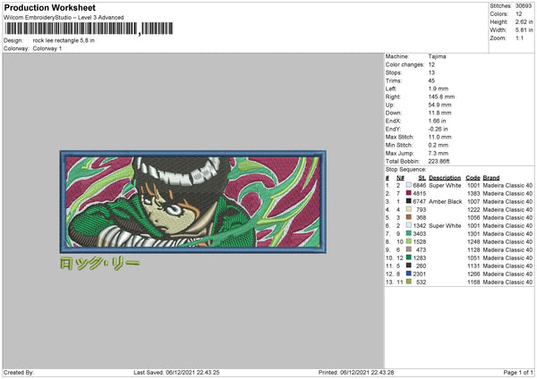Viewport: 537px width, 379px height.
Task: Click the 'Created By:' footer label
Action: [x=19, y=372]
